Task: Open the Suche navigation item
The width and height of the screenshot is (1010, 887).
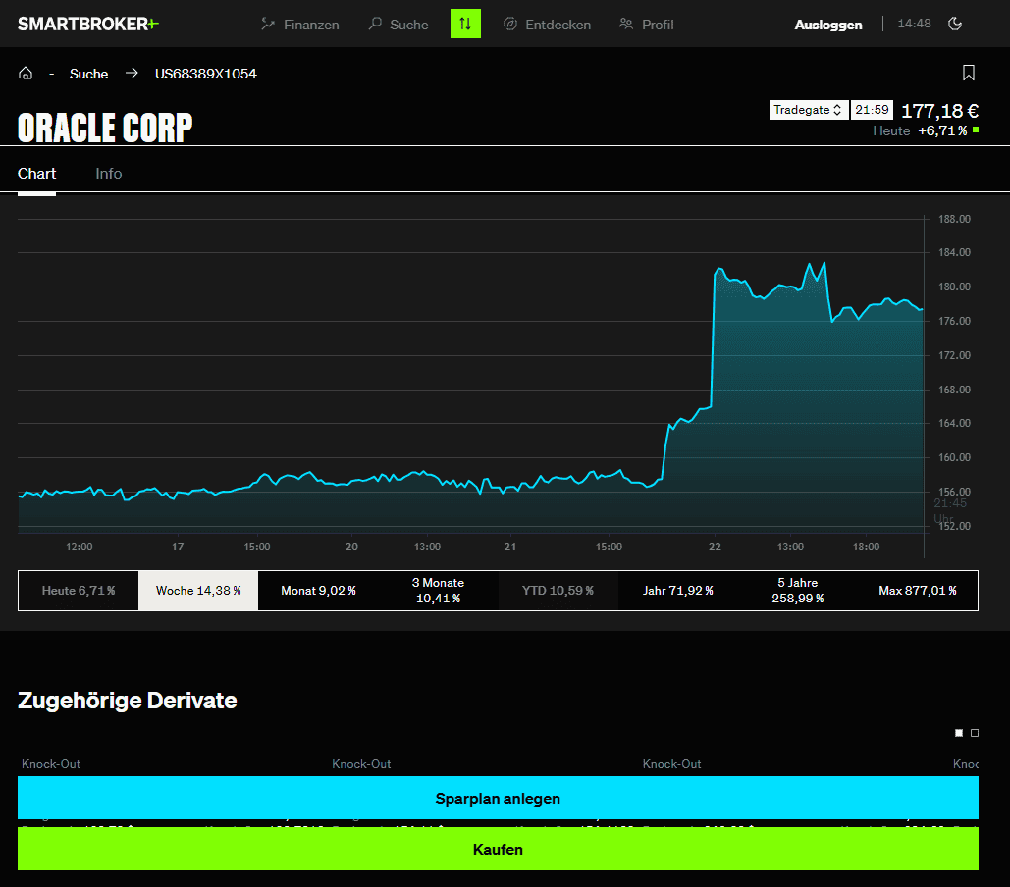Action: pyautogui.click(x=399, y=25)
